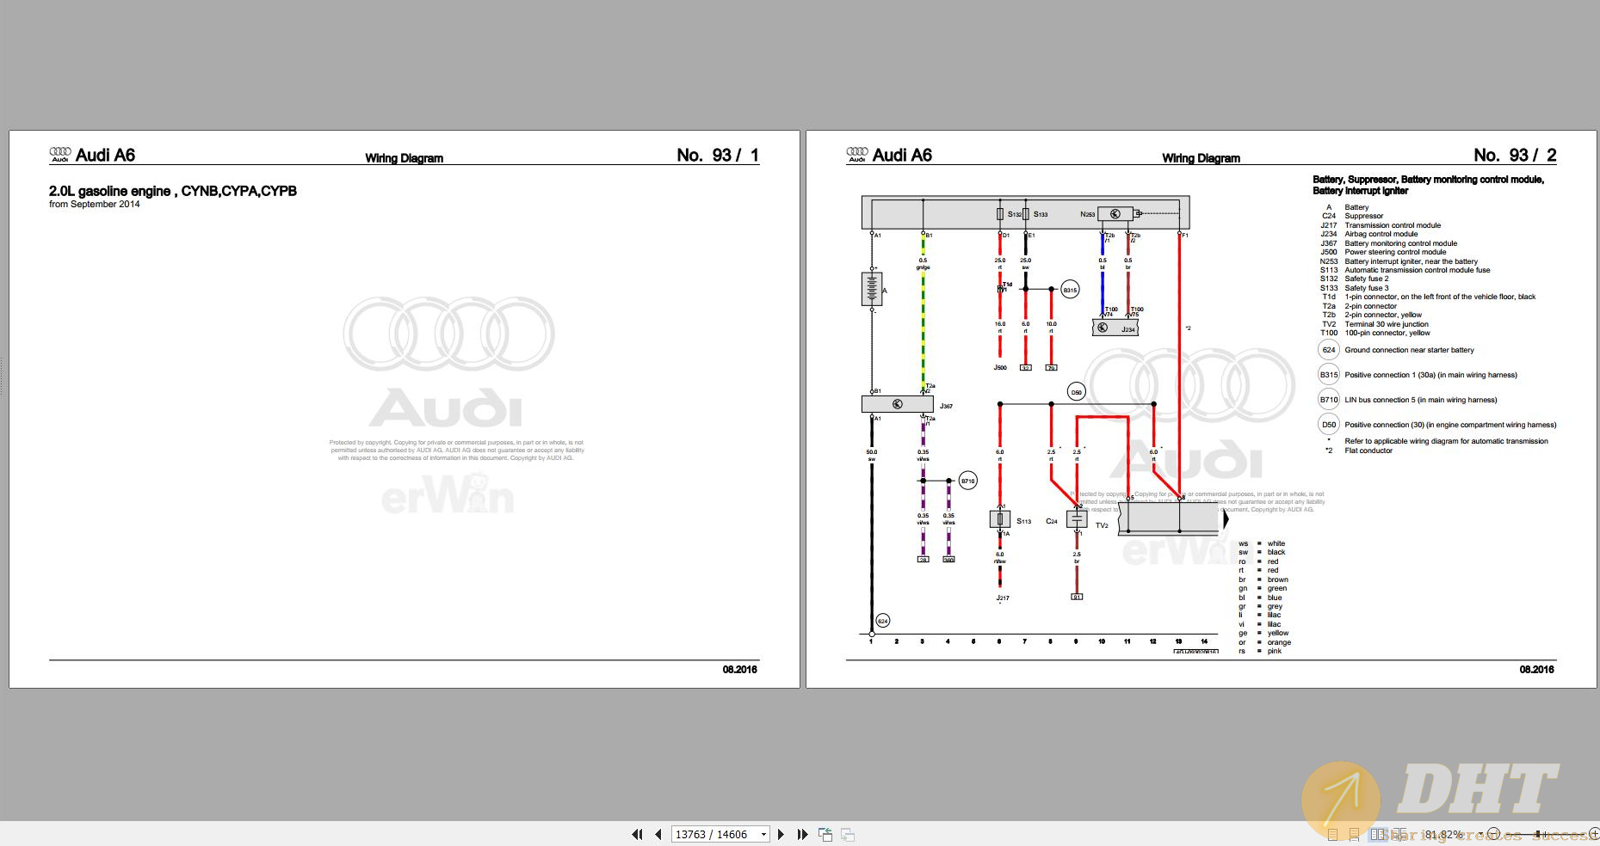Image resolution: width=1600 pixels, height=846 pixels.
Task: Switch to two-page facing view
Action: 1378,834
